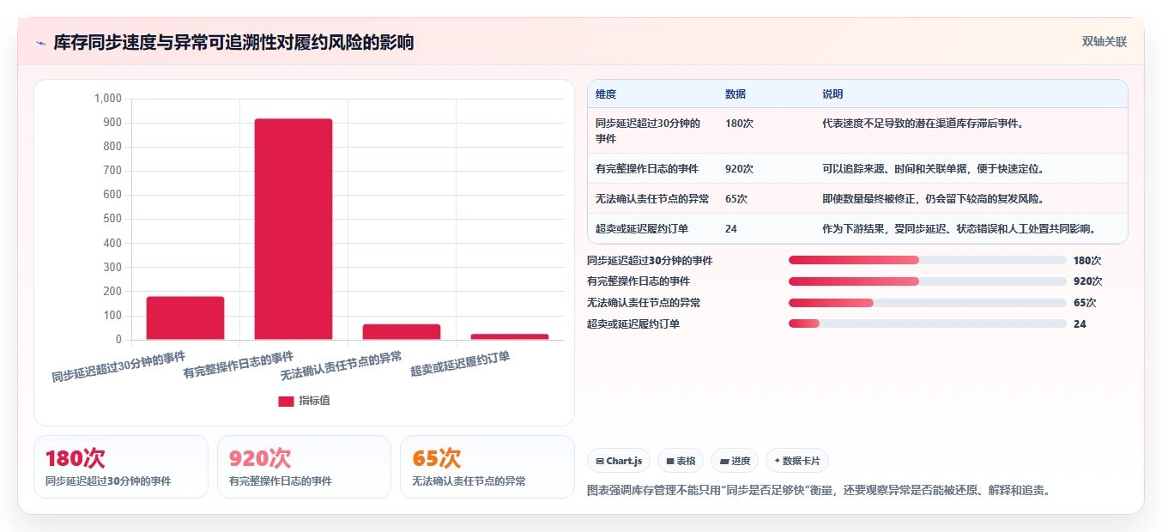
Task: Click the 有完整操作日志的事件 table row label
Action: [x=647, y=169]
